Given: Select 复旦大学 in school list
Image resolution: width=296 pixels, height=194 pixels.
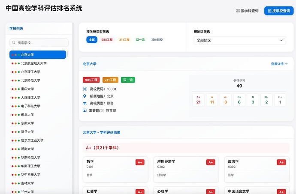Looking at the screenshot, I should 38,132.
